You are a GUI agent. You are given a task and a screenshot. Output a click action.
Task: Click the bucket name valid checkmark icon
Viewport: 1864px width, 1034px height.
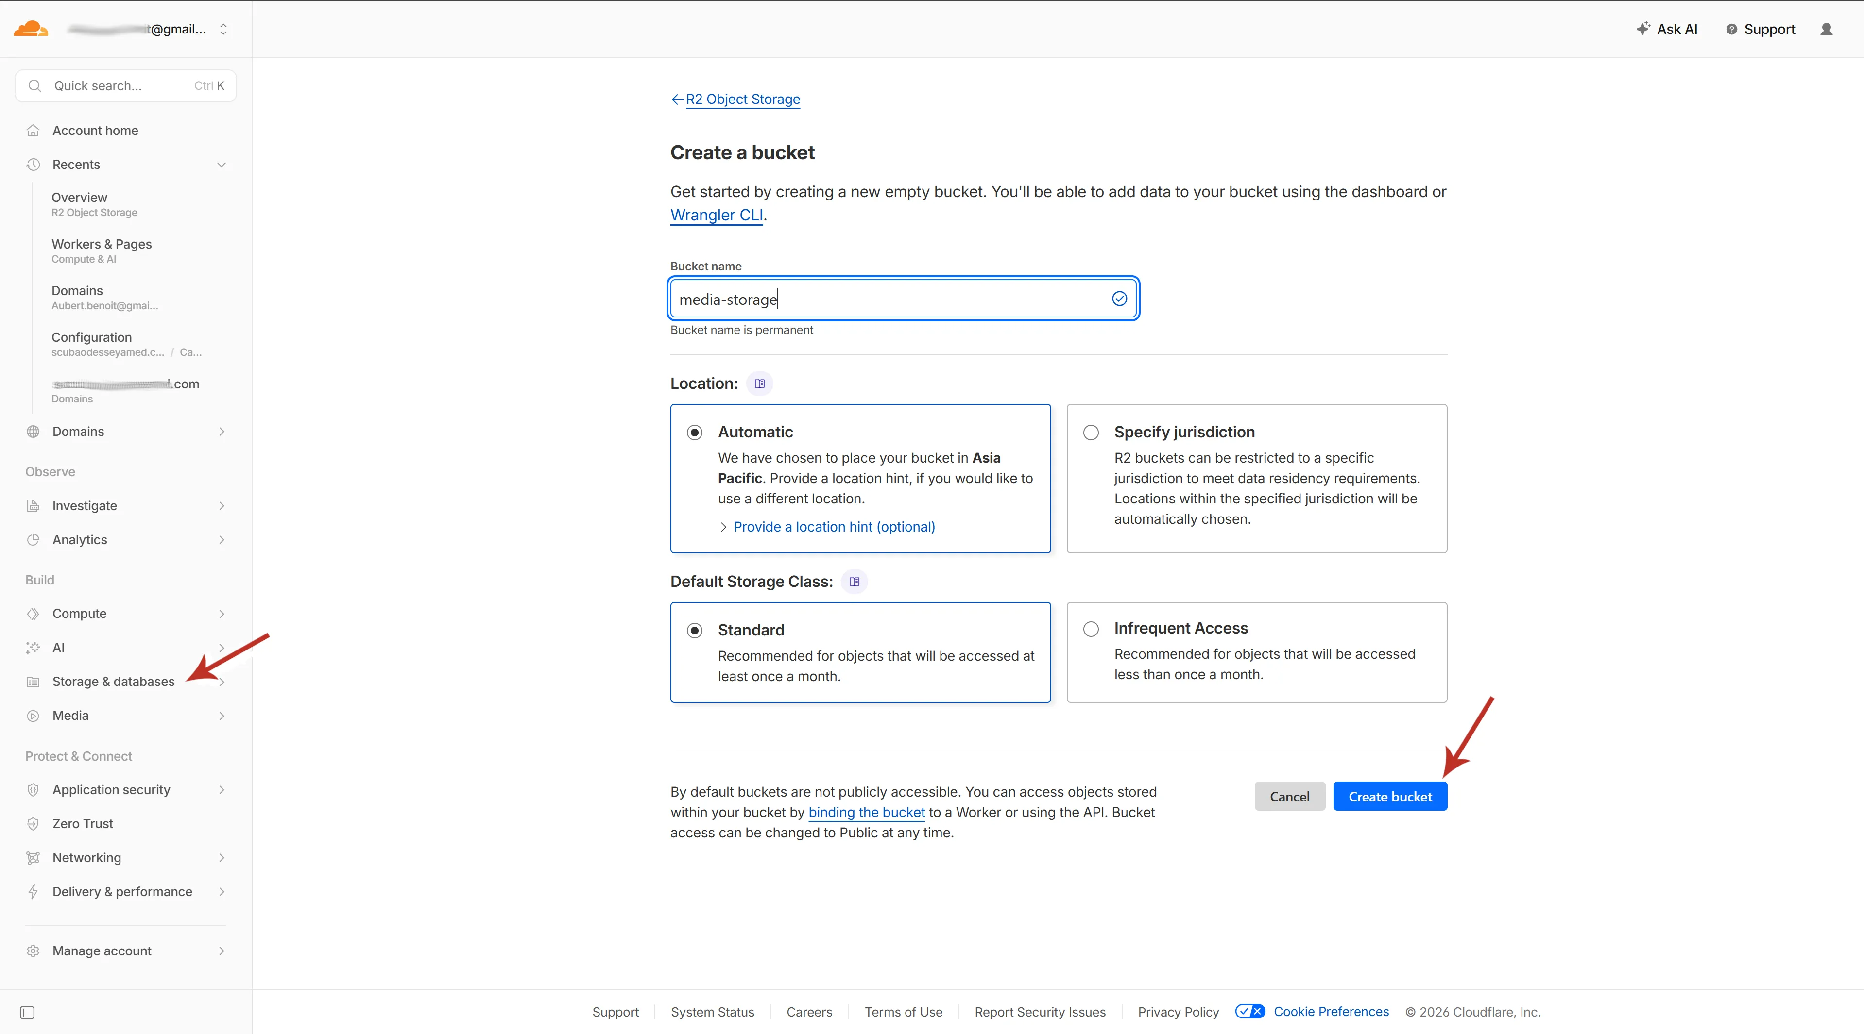(x=1119, y=299)
